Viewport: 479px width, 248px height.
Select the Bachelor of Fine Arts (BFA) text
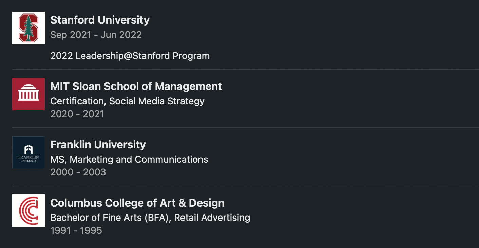point(111,218)
